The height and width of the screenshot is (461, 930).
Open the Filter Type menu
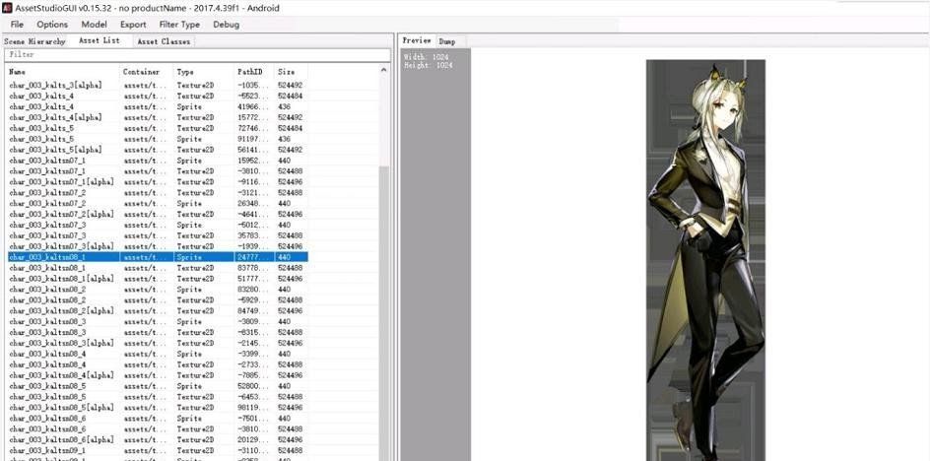click(179, 25)
